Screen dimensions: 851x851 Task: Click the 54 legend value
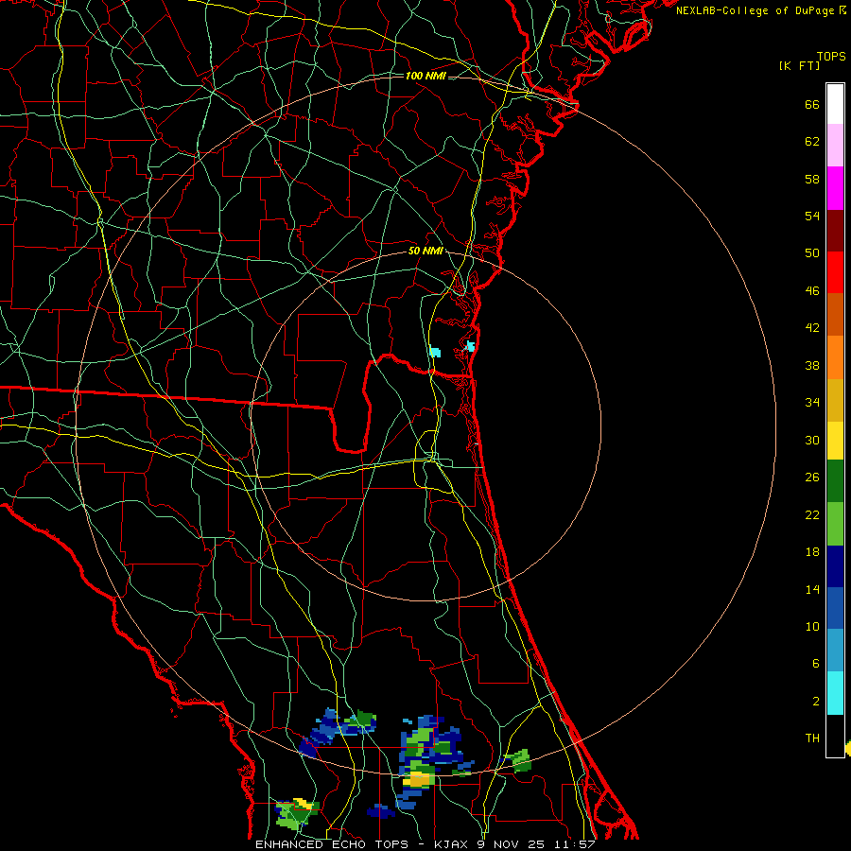point(812,216)
